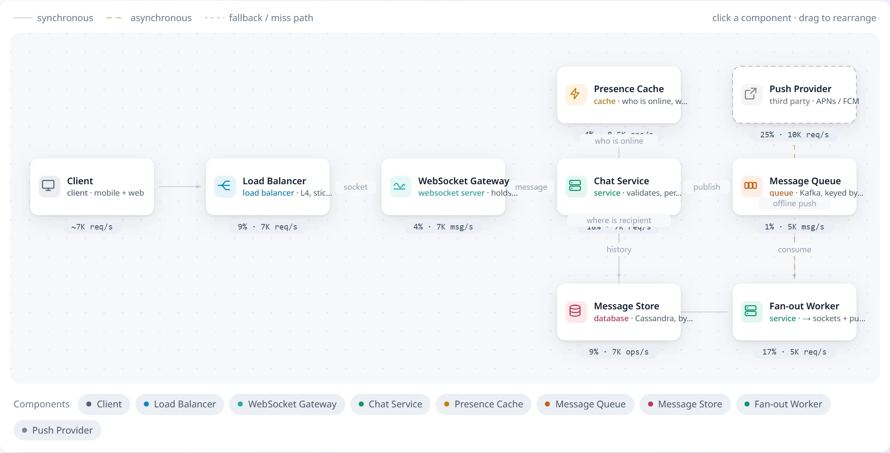Open the Presence Cache node title
Image resolution: width=890 pixels, height=453 pixels.
click(629, 89)
